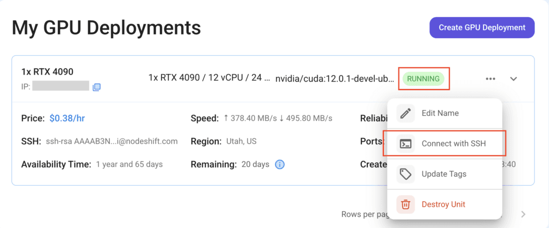549x228 pixels.
Task: Click the pencil icon beside Edit Name
Action: [x=405, y=113]
